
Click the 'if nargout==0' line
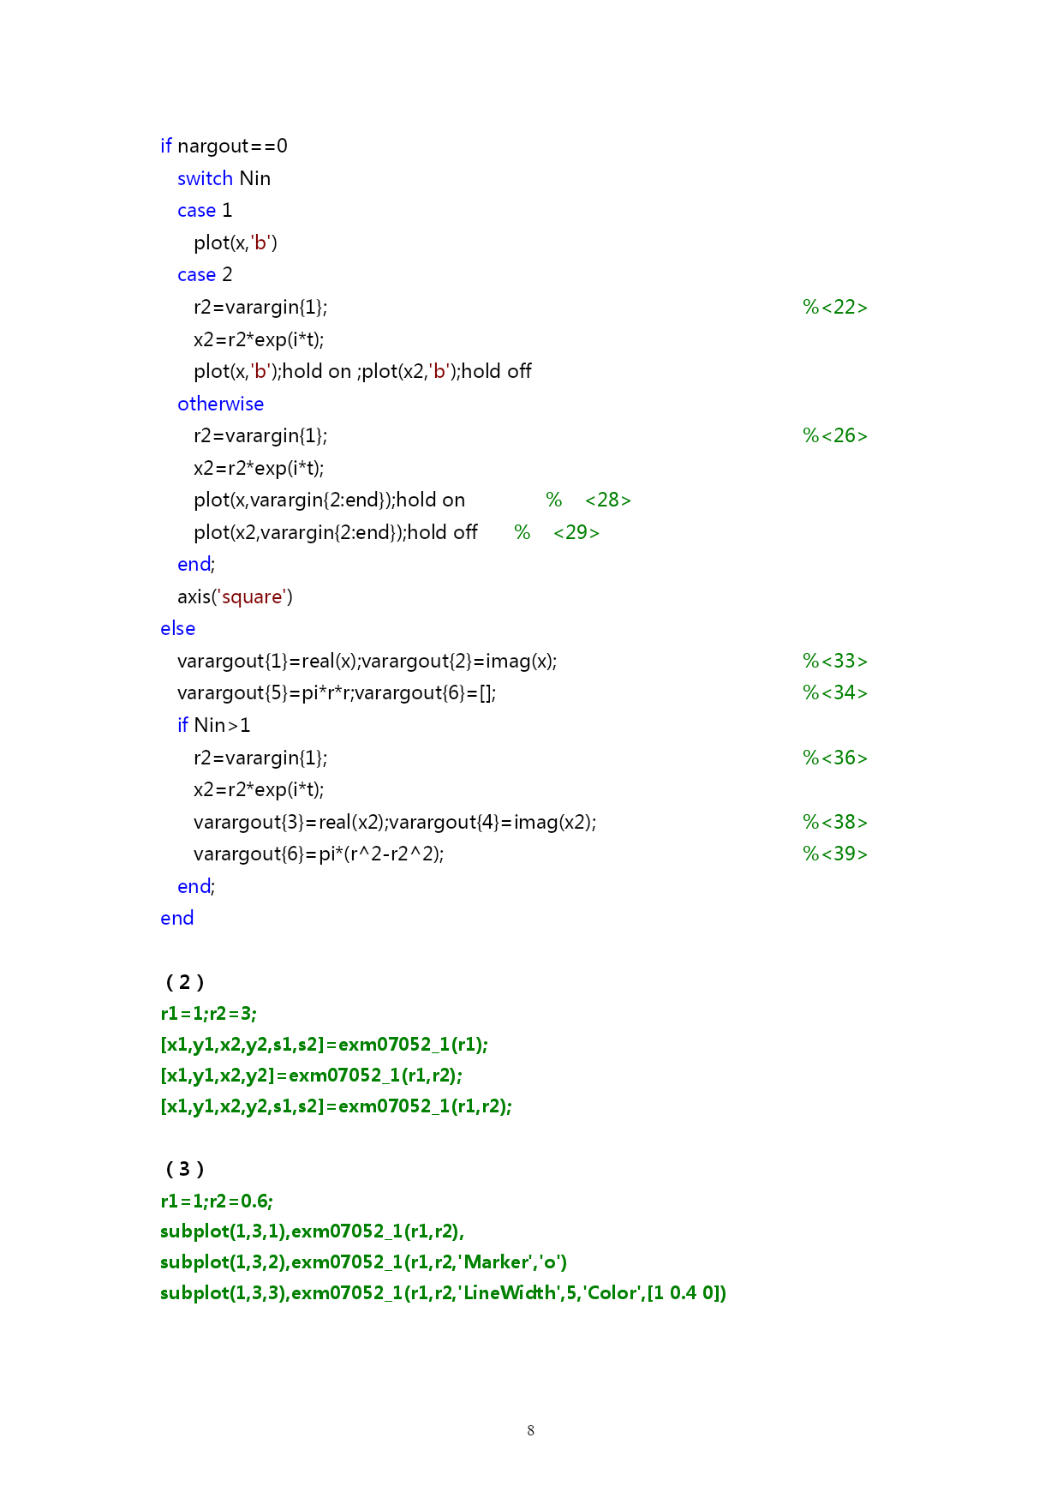coord(224,147)
